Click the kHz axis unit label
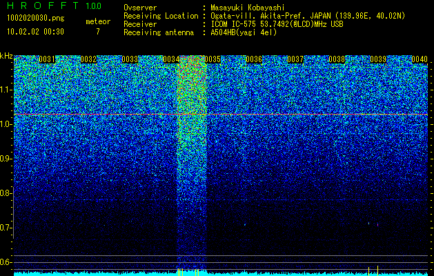 point(6,56)
